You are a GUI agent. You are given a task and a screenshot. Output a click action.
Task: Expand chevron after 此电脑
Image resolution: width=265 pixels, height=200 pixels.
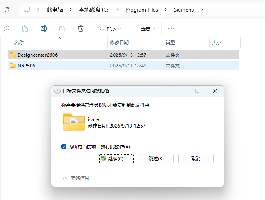71,10
